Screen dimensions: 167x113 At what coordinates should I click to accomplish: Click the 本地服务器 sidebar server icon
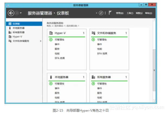pyautogui.click(x=10, y=28)
